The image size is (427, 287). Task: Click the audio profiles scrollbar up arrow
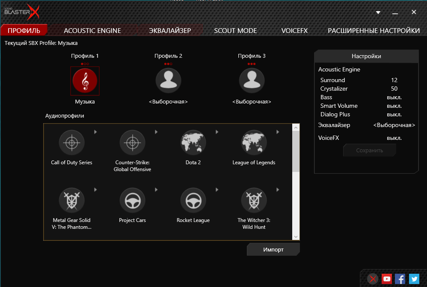(x=296, y=127)
